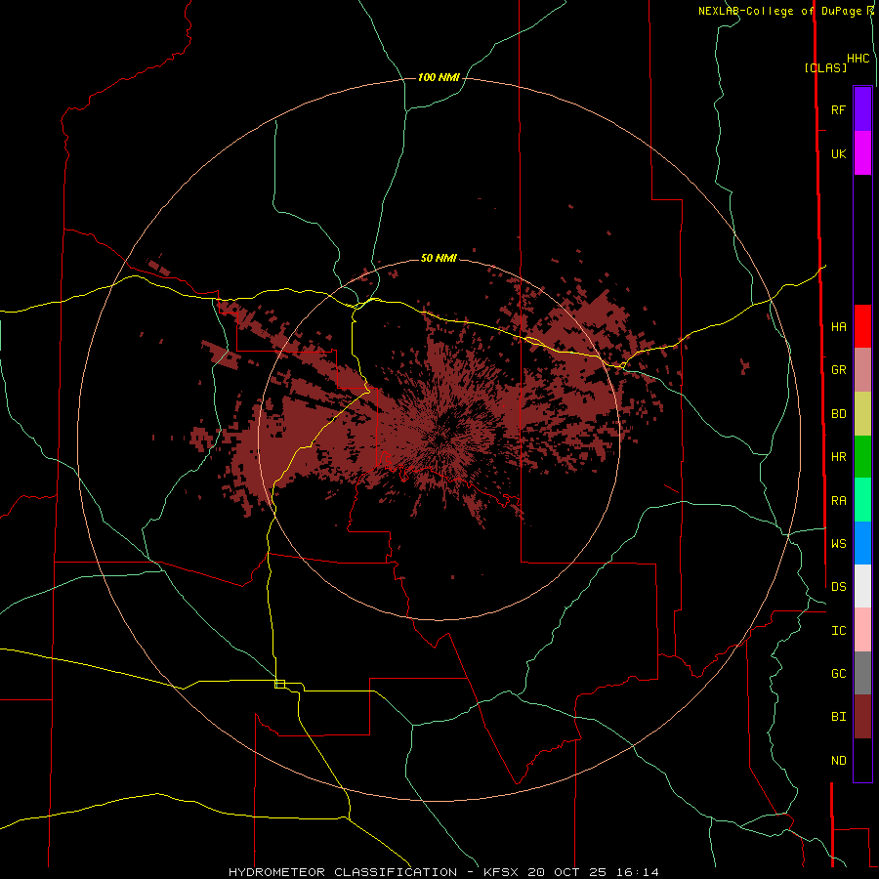Click the HR legend label
Screen dimensions: 879x879
838,457
